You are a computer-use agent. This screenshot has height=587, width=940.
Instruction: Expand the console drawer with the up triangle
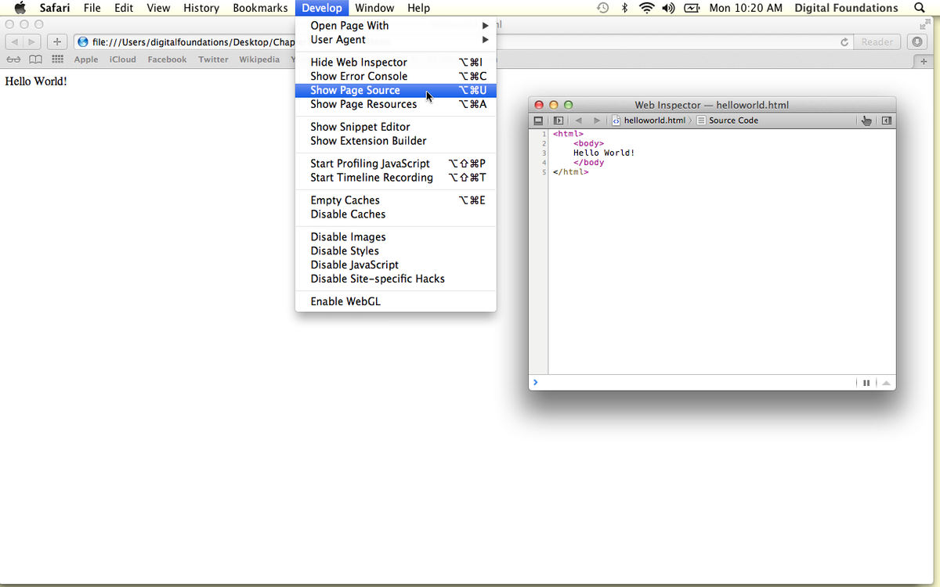886,383
